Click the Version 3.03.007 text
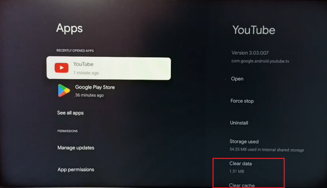 pos(250,53)
